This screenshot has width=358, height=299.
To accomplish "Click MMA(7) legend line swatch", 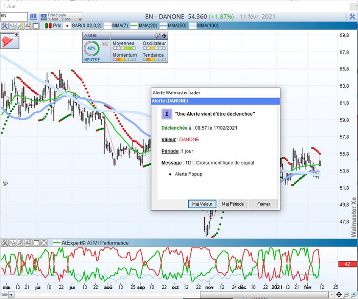I will [x=107, y=26].
